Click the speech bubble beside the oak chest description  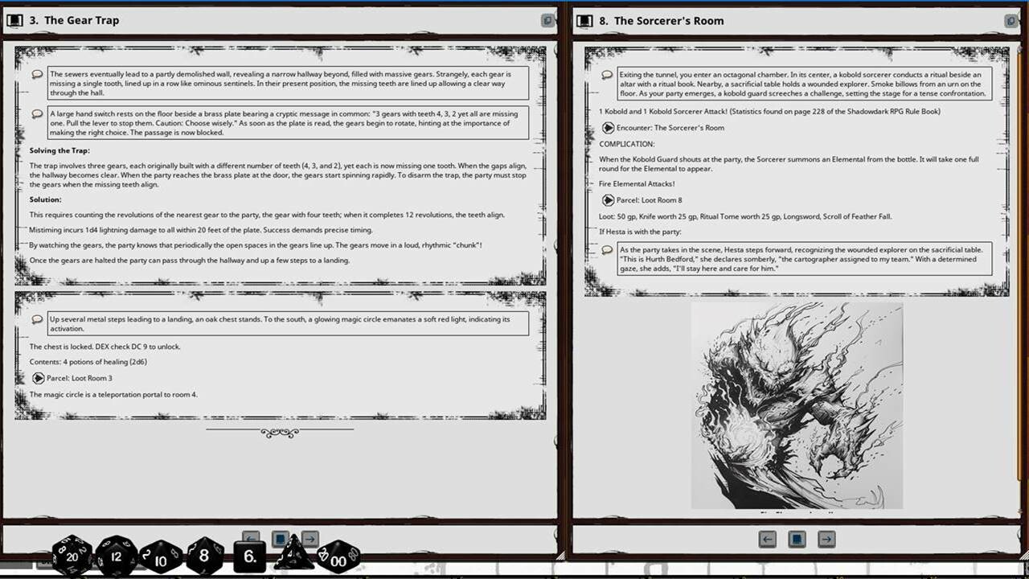point(37,319)
